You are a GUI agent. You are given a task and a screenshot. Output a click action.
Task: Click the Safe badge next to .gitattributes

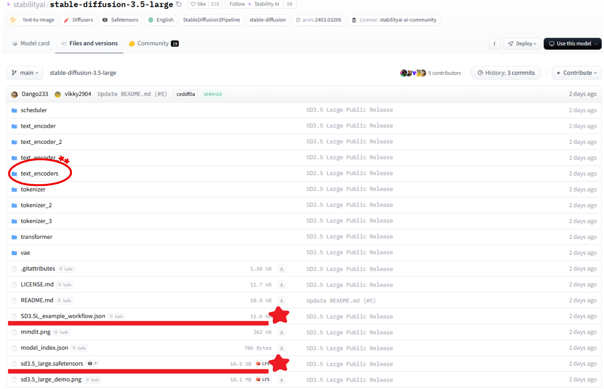point(66,269)
